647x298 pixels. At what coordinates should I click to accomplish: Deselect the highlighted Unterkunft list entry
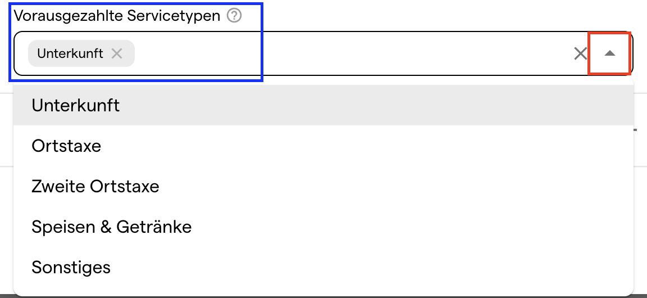323,105
